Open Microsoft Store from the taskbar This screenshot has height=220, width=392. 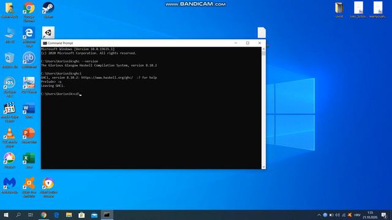pyautogui.click(x=81, y=215)
